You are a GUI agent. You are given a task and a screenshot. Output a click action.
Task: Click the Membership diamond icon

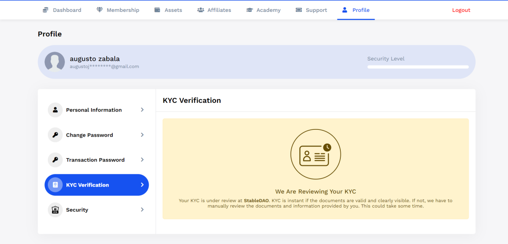[99, 10]
